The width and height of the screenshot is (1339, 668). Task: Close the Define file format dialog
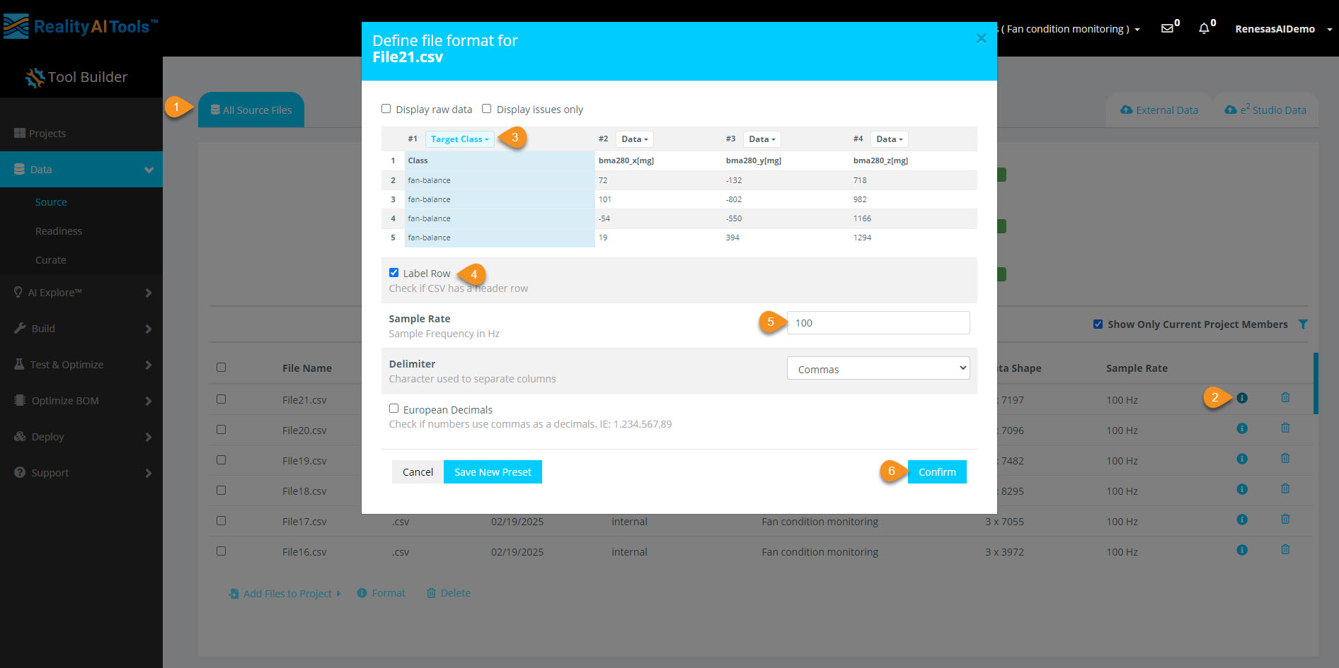point(981,39)
